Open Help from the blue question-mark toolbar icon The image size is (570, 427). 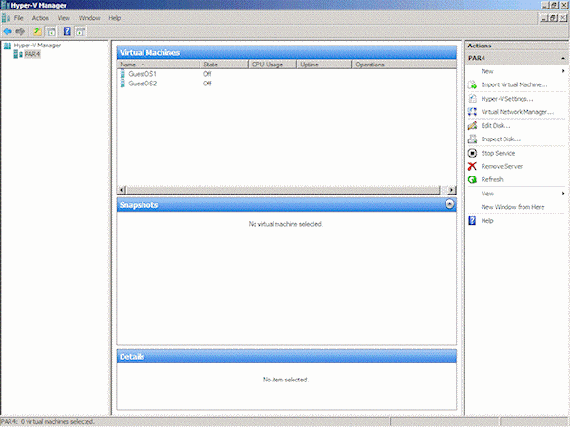67,31
